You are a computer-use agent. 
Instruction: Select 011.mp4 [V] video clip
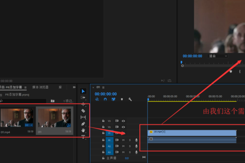[192, 133]
